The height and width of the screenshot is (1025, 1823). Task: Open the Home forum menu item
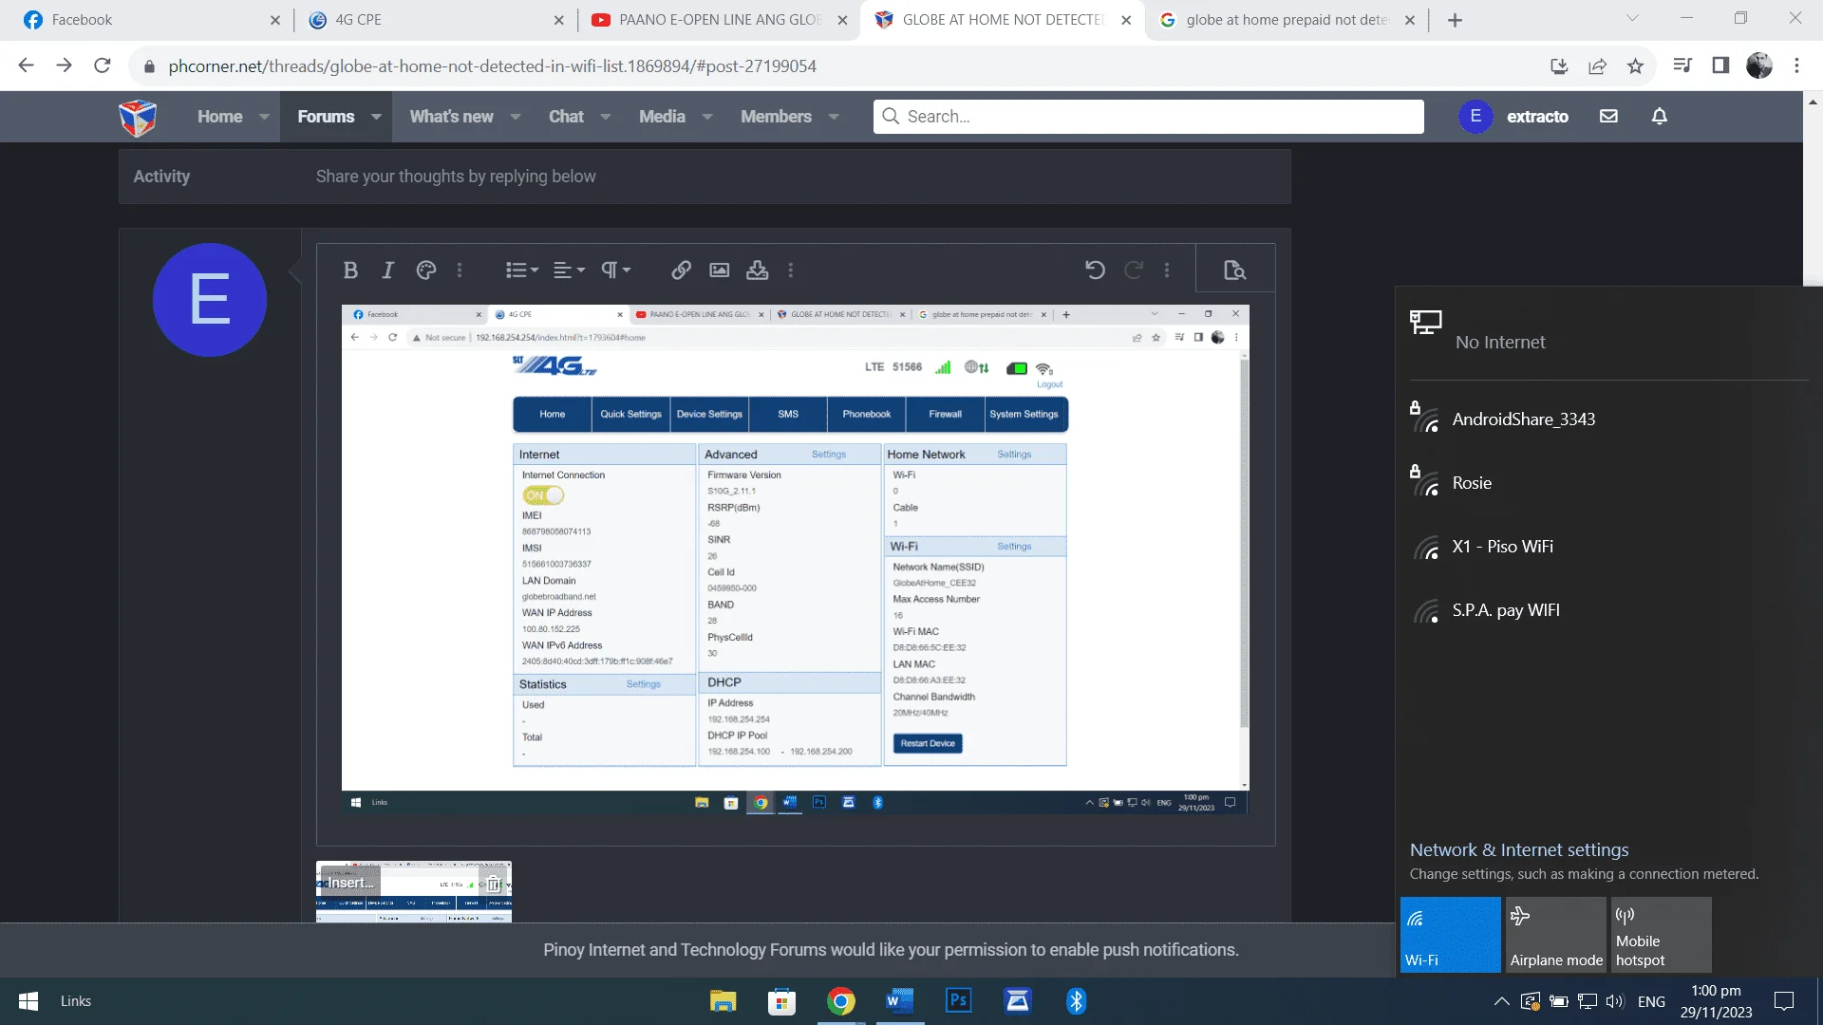(x=219, y=117)
